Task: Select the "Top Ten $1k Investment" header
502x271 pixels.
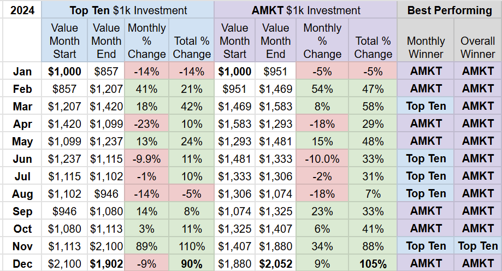Action: pos(128,10)
